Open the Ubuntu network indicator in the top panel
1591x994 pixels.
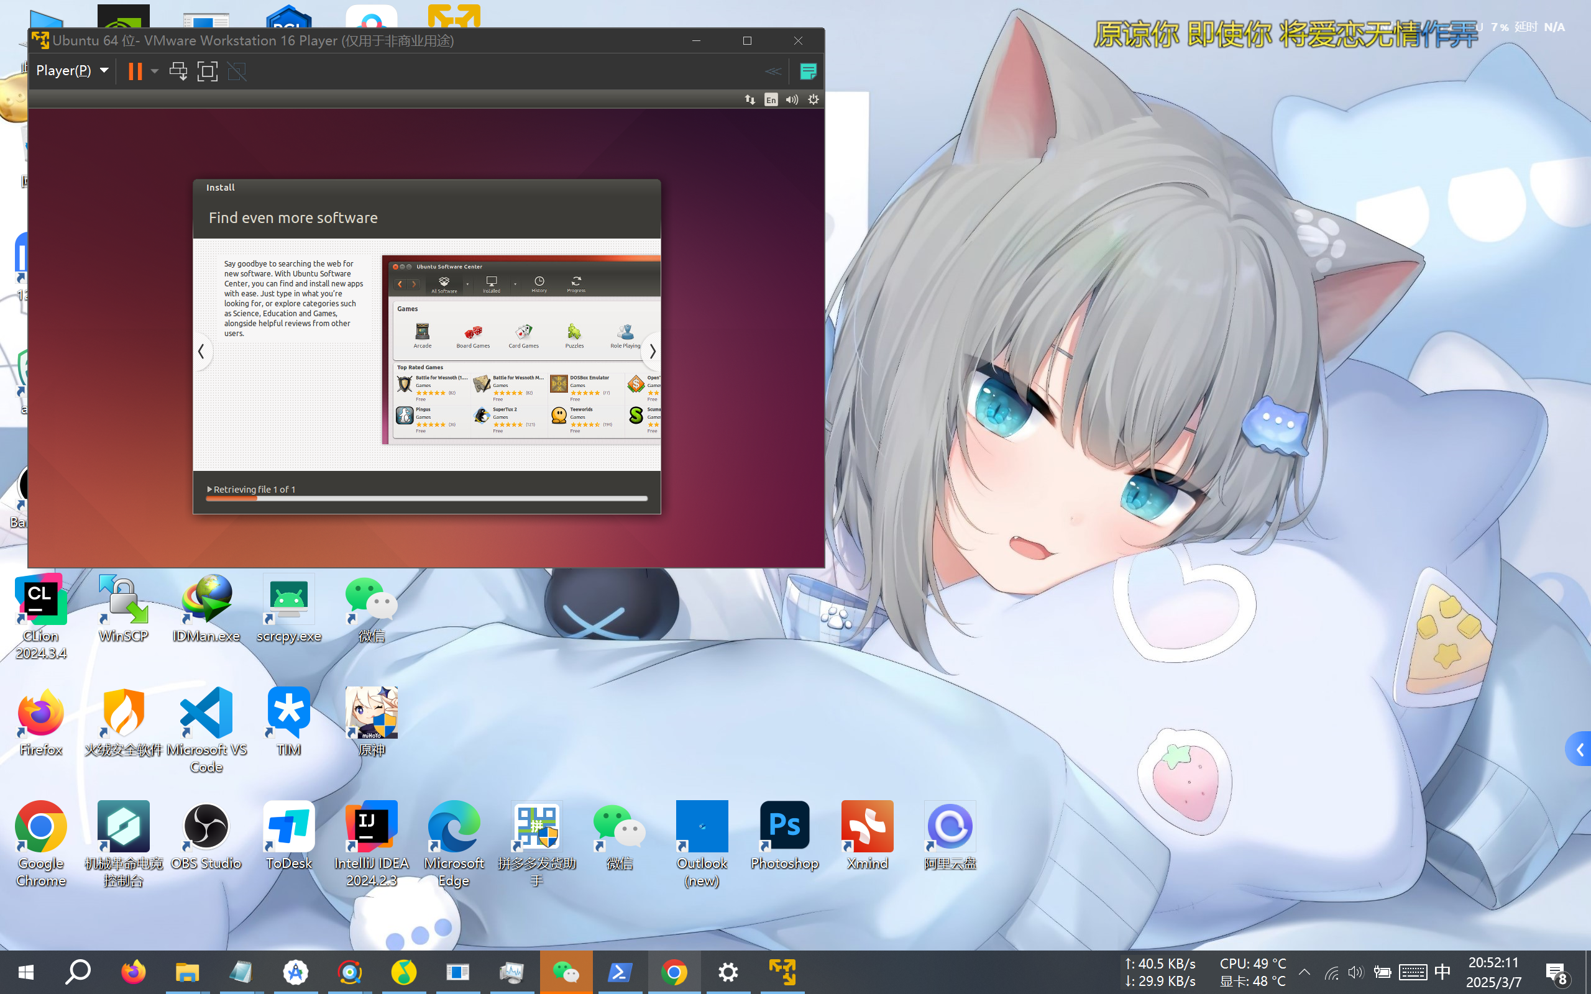750,99
